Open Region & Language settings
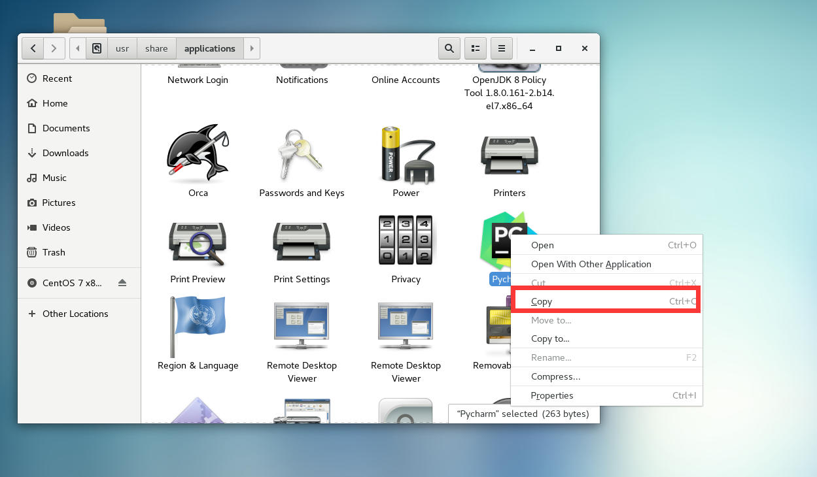Screen dimensions: 817x477 198,327
